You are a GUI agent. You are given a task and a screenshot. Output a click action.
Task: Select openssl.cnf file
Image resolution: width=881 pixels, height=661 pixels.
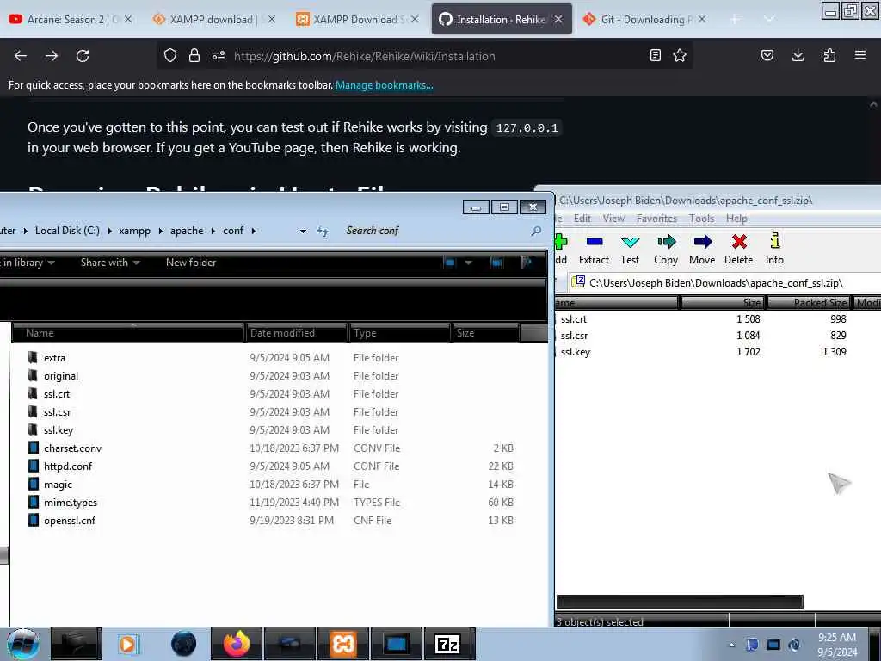pyautogui.click(x=70, y=521)
